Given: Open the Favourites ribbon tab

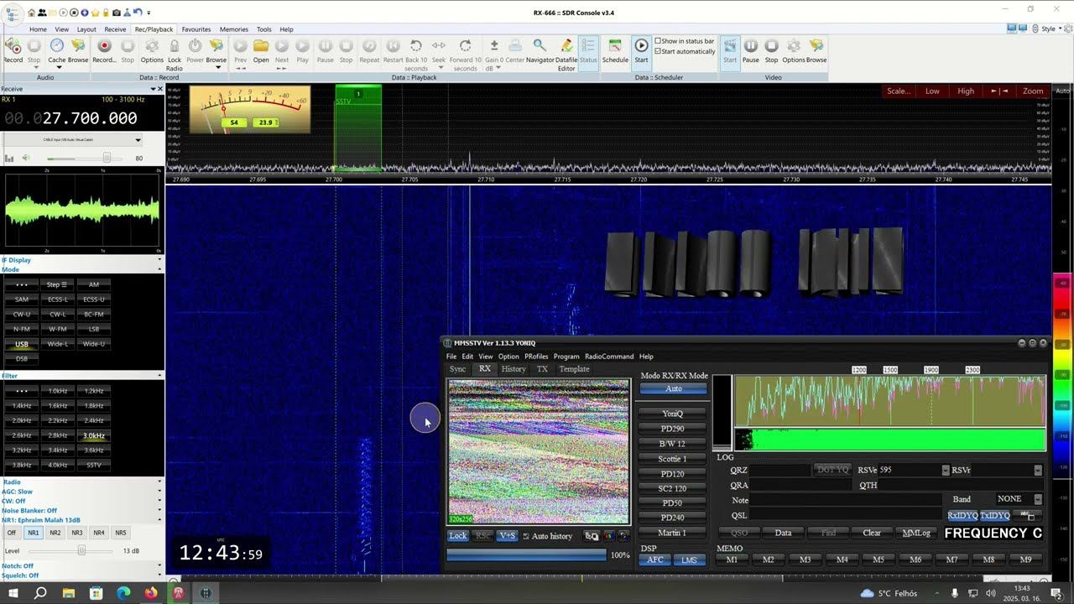Looking at the screenshot, I should coord(196,29).
